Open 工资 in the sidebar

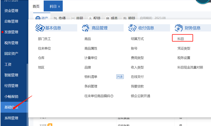point(8,64)
